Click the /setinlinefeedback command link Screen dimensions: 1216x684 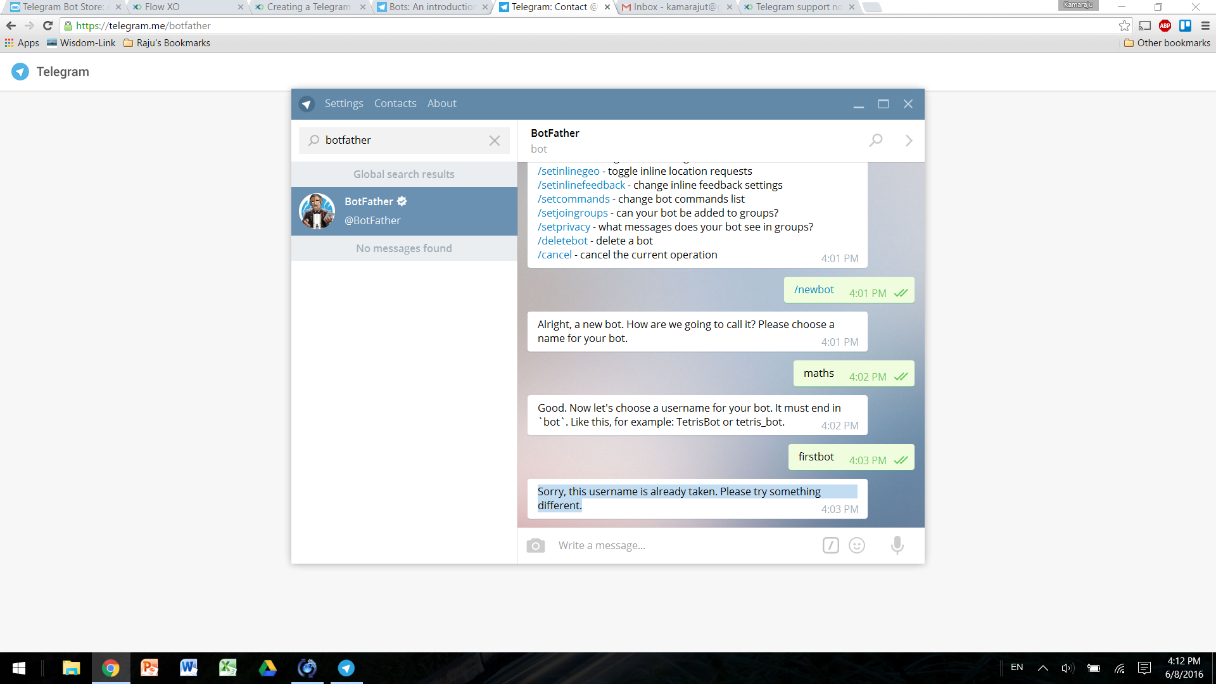tap(581, 185)
